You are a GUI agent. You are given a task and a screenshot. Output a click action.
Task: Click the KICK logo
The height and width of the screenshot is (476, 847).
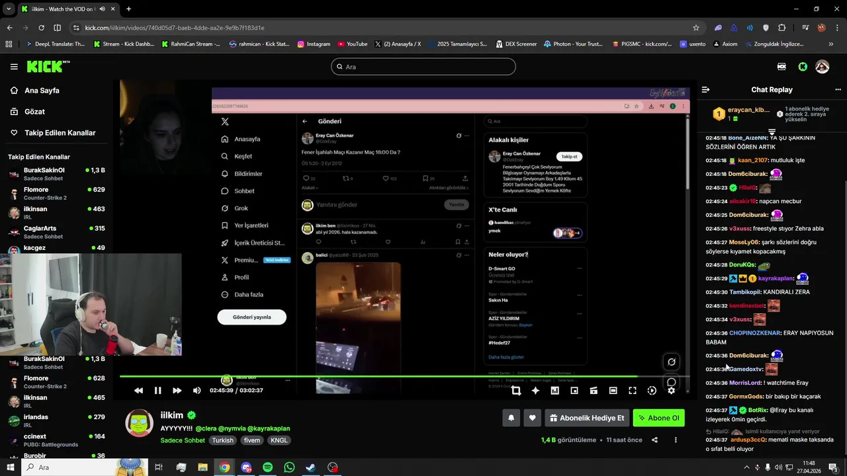click(48, 66)
